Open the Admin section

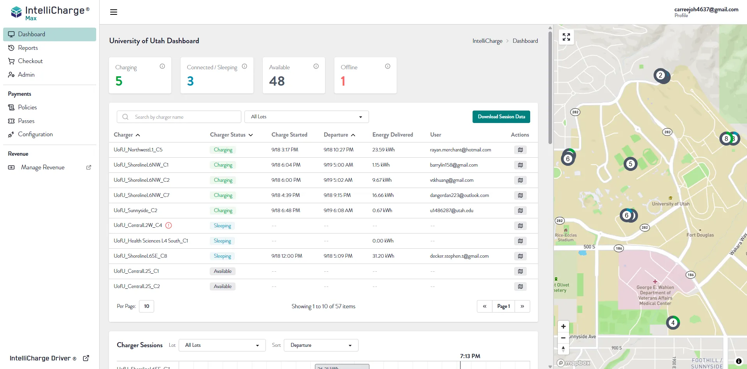coord(49,75)
